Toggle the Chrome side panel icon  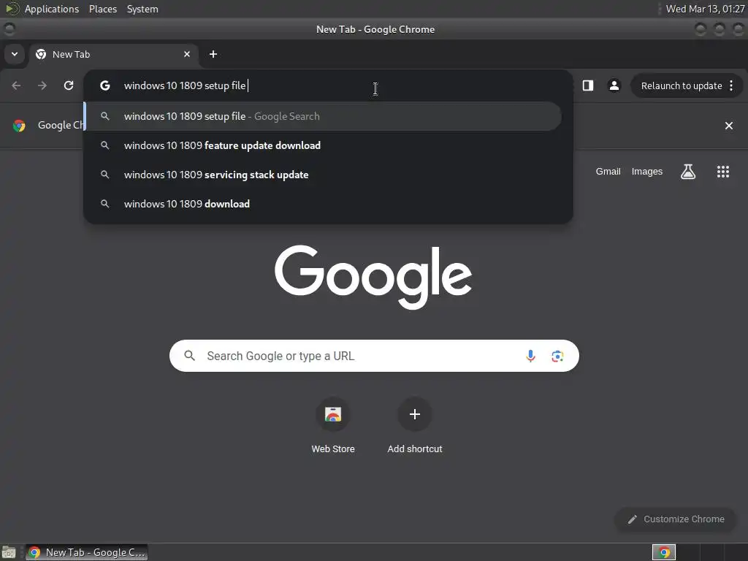click(588, 85)
